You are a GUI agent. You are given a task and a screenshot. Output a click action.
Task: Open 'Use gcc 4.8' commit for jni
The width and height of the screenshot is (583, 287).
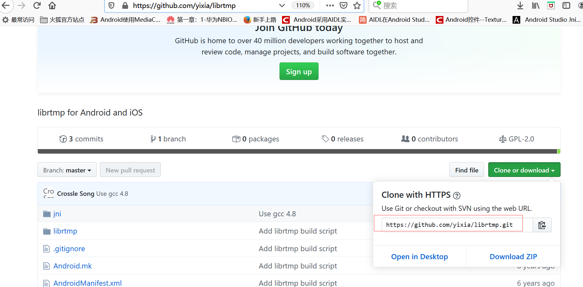[x=277, y=214]
